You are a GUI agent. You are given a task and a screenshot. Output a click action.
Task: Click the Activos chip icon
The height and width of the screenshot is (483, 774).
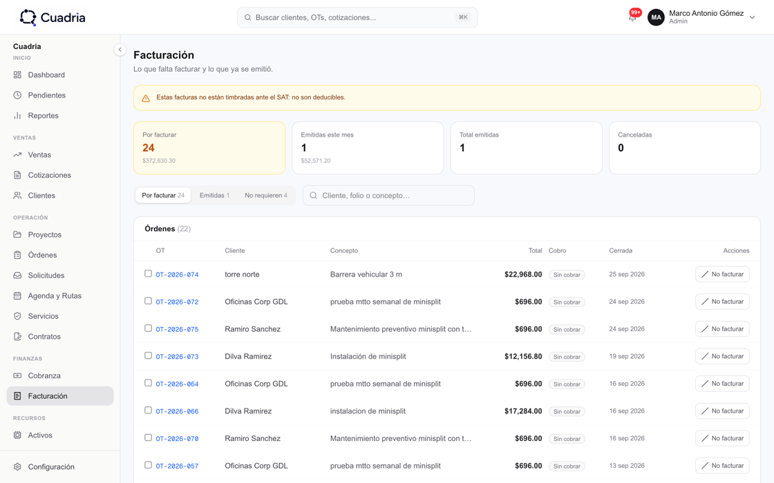click(17, 435)
